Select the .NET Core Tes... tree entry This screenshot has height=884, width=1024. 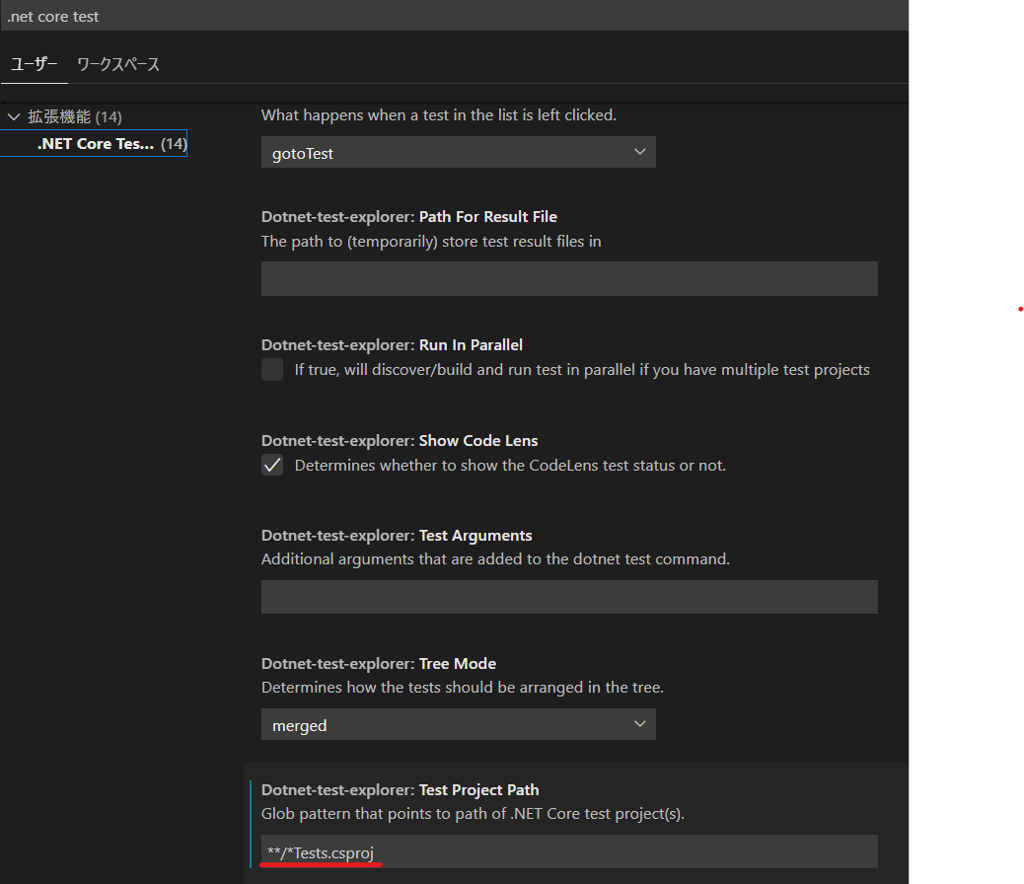(x=95, y=144)
